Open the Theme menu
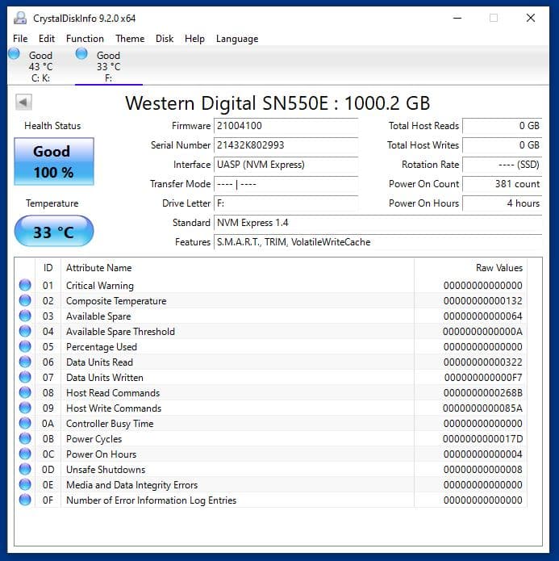This screenshot has height=561, width=559. pos(130,38)
